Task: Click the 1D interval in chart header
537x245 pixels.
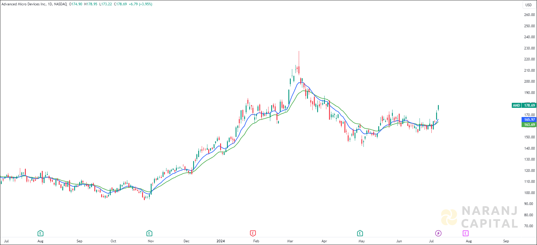Action: (50, 4)
